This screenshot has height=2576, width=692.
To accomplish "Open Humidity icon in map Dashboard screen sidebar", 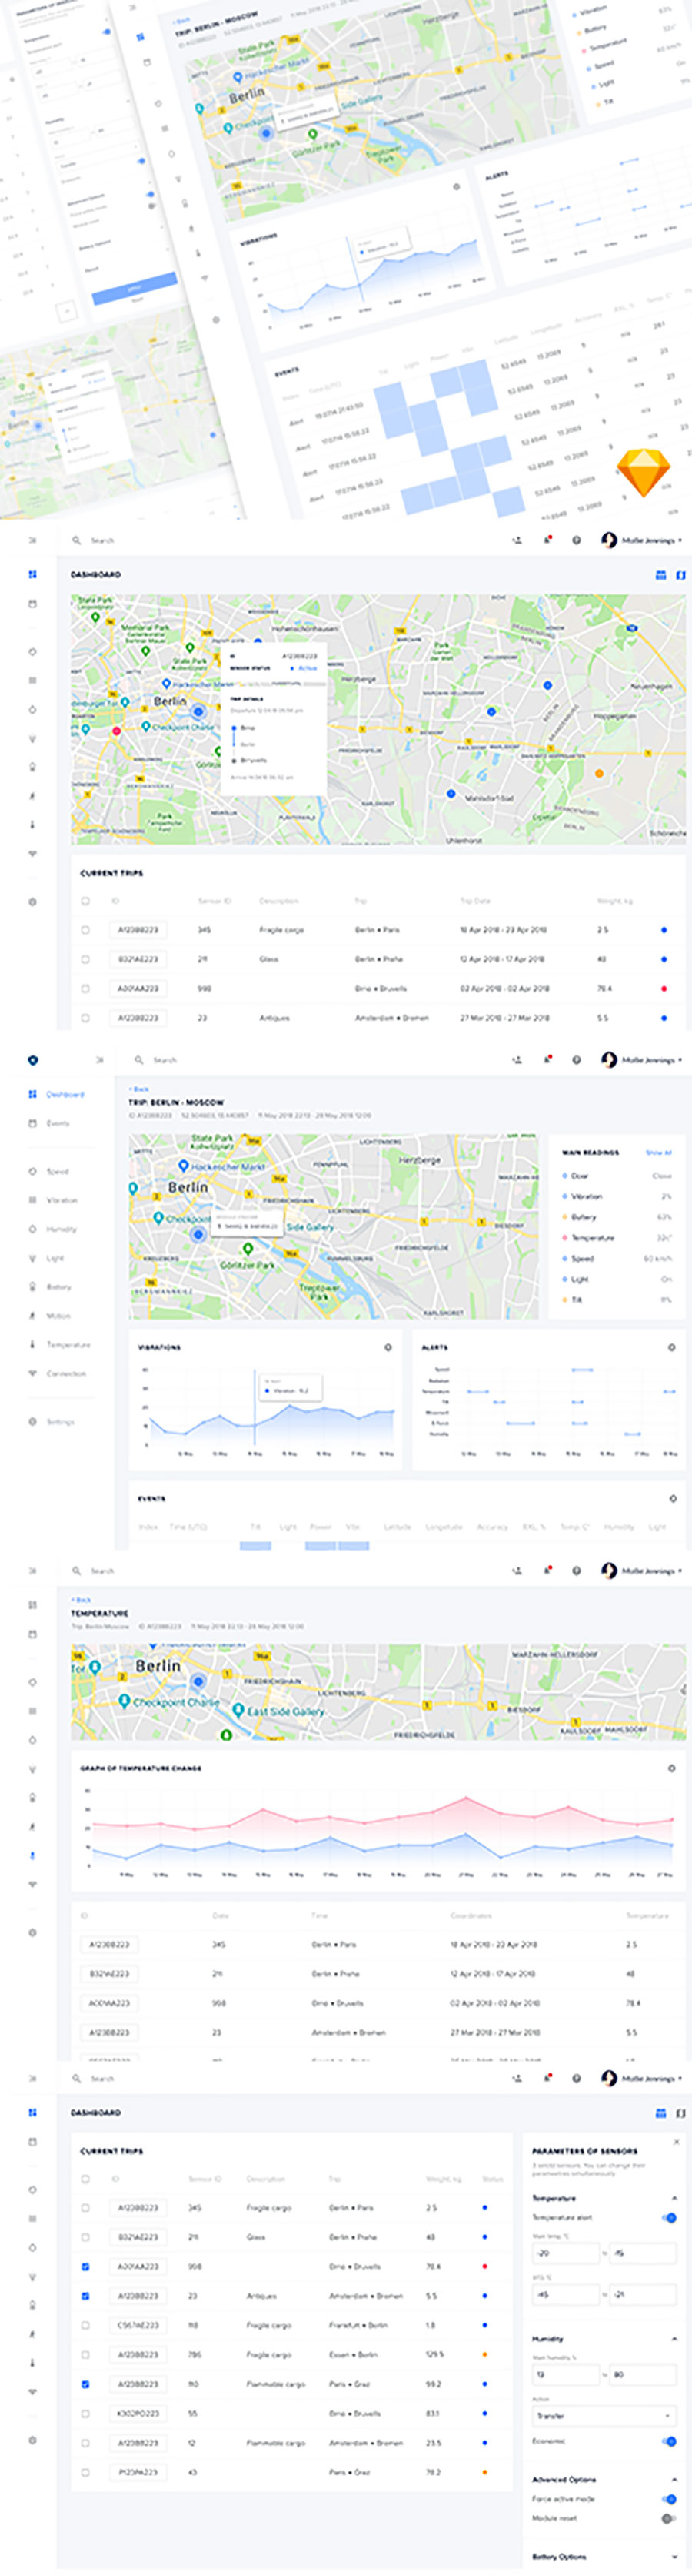I will coord(32,709).
